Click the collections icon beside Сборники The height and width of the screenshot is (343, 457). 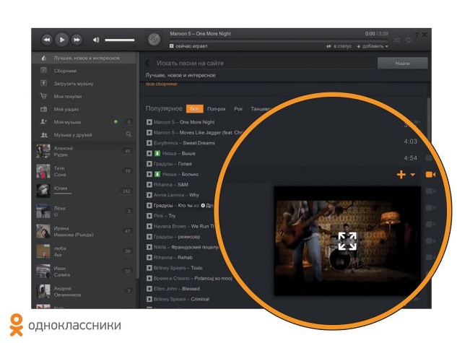pyautogui.click(x=43, y=70)
